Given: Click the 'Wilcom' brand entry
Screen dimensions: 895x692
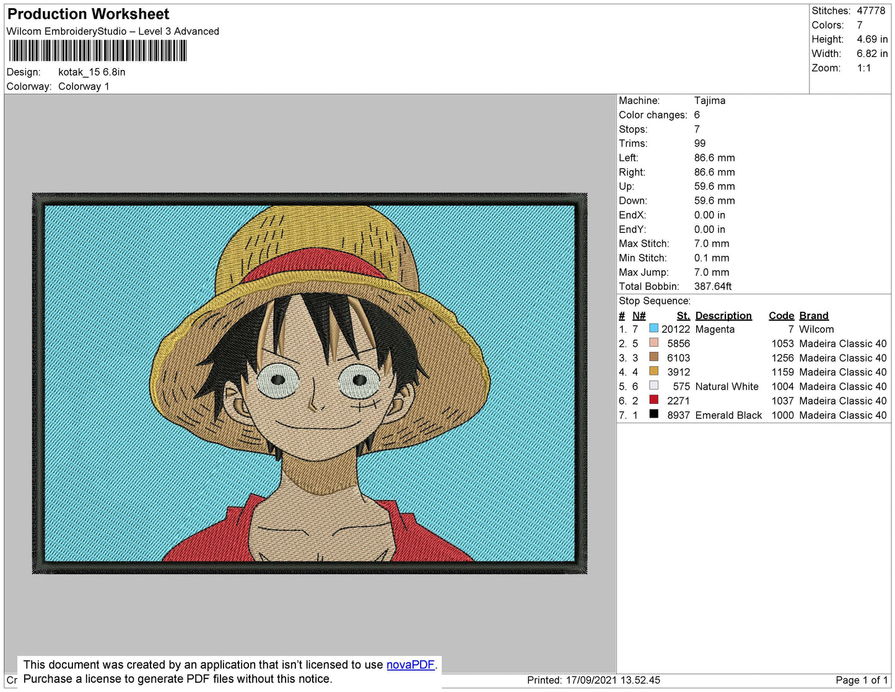Looking at the screenshot, I should pyautogui.click(x=816, y=329).
